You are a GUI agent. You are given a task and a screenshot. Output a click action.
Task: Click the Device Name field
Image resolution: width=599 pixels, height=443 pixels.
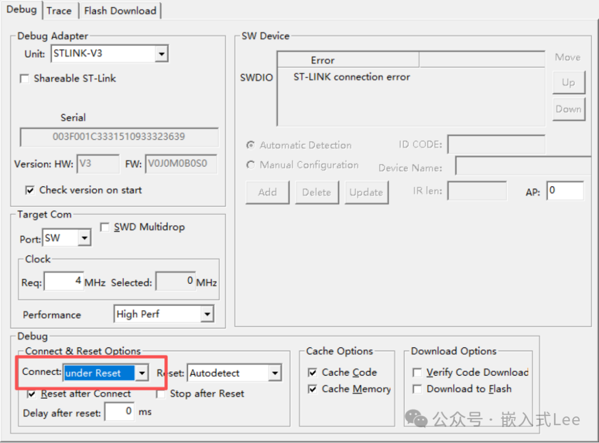pos(524,165)
